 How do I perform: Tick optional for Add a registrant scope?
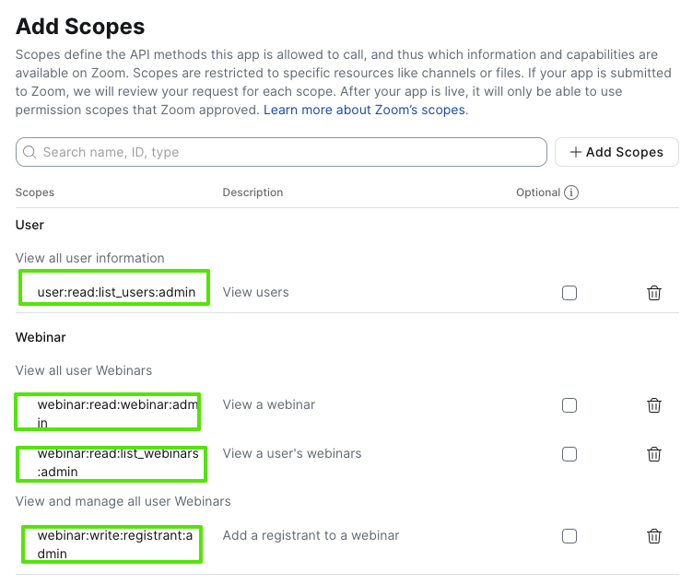point(569,536)
